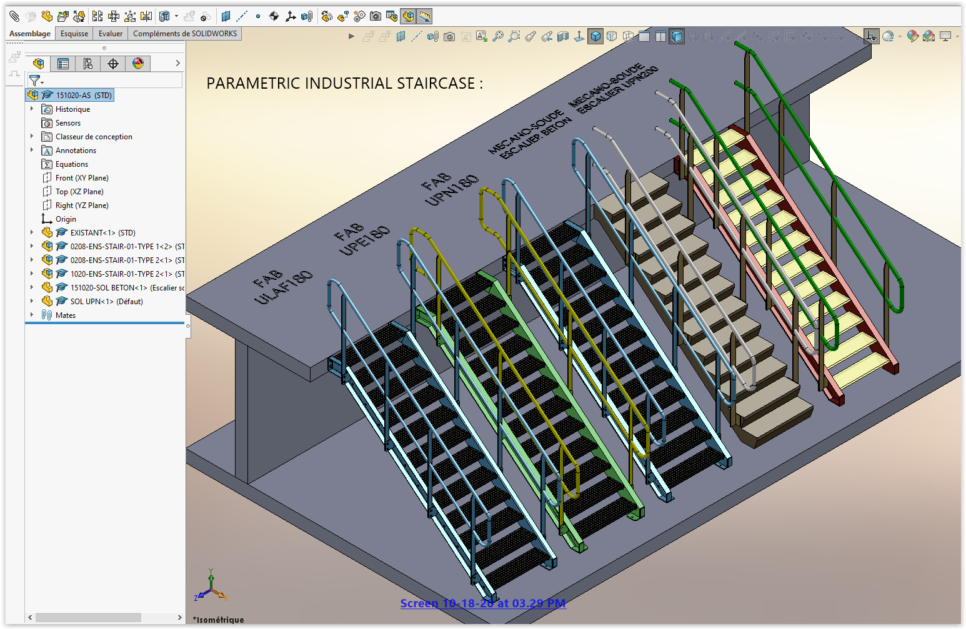Expand Classeur de conception node
This screenshot has width=966, height=629.
32,136
